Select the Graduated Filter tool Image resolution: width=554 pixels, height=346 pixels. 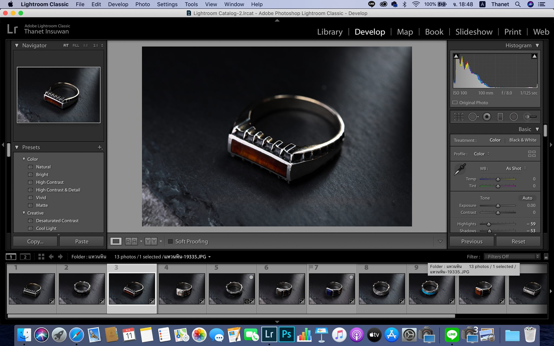click(500, 117)
